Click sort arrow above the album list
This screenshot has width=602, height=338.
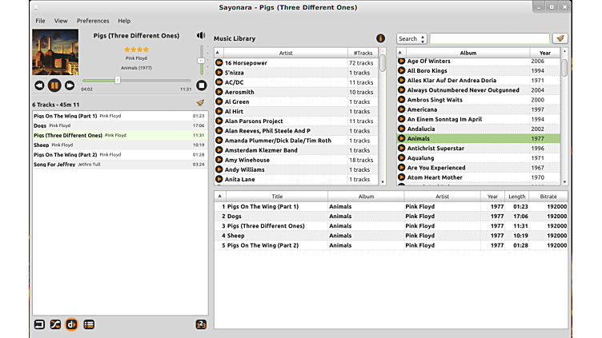[x=402, y=53]
